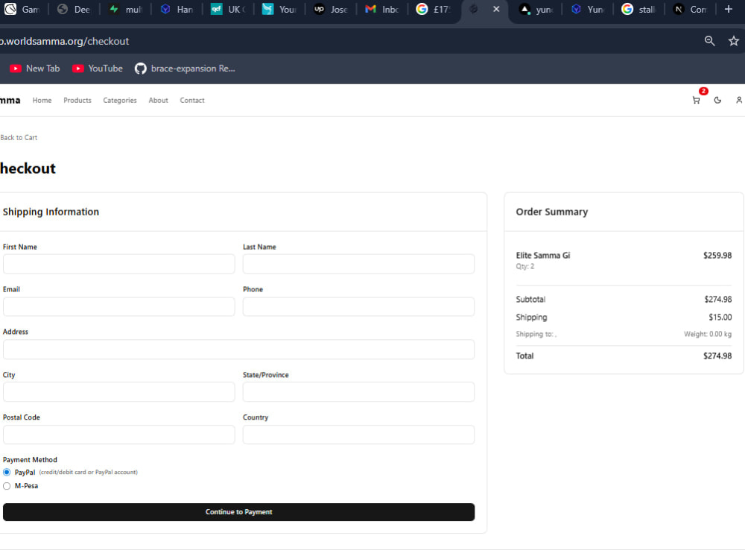The width and height of the screenshot is (745, 559).
Task: Click the browser address bar URL
Action: [65, 41]
